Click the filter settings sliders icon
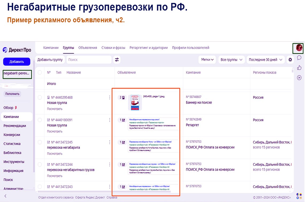This screenshot has height=202, width=305. click(x=117, y=60)
